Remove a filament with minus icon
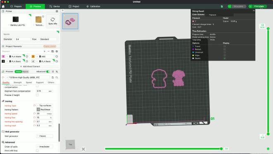 pos(48,51)
